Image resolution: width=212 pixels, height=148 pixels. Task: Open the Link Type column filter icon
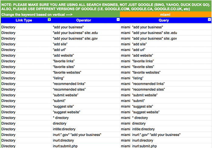(x=49, y=20)
